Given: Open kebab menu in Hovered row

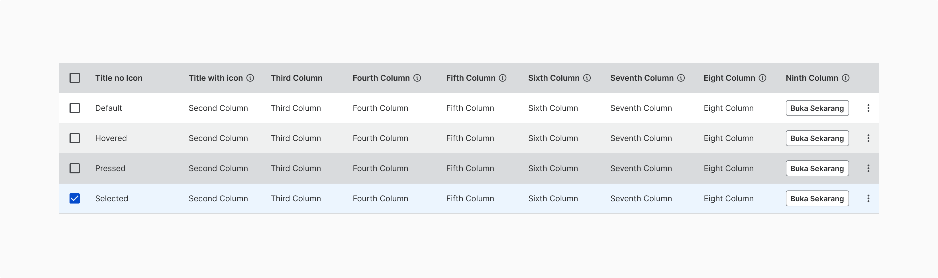Looking at the screenshot, I should (868, 138).
